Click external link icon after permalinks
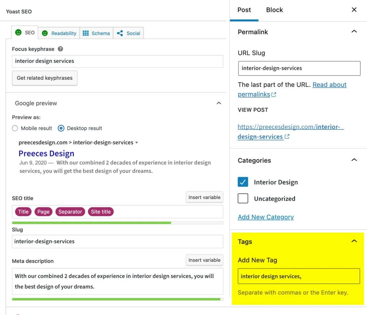The image size is (367, 315). 273,94
